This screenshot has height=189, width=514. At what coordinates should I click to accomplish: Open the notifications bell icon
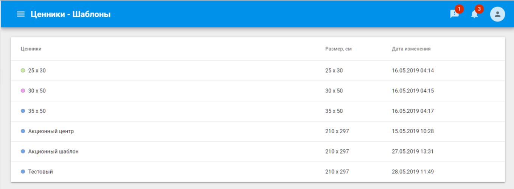(x=474, y=14)
